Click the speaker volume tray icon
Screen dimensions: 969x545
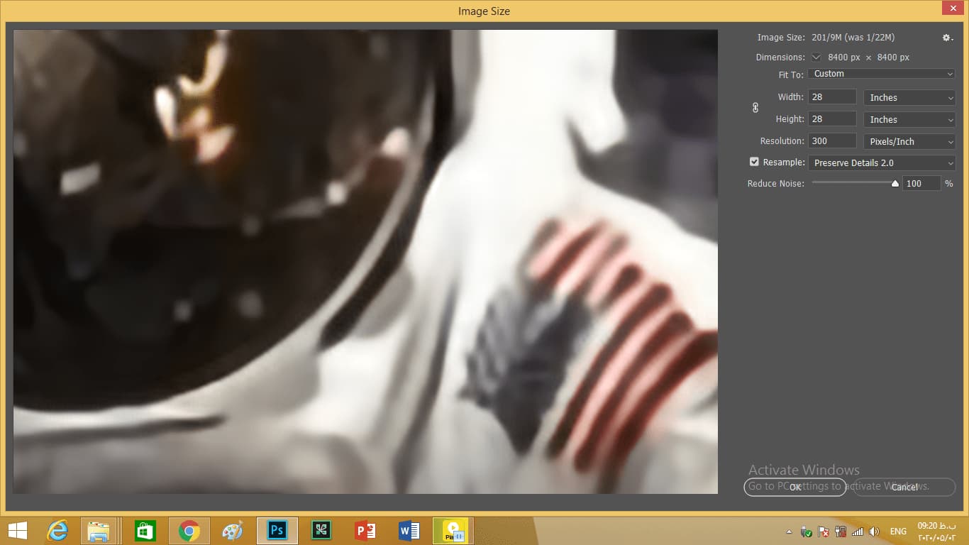tap(874, 532)
